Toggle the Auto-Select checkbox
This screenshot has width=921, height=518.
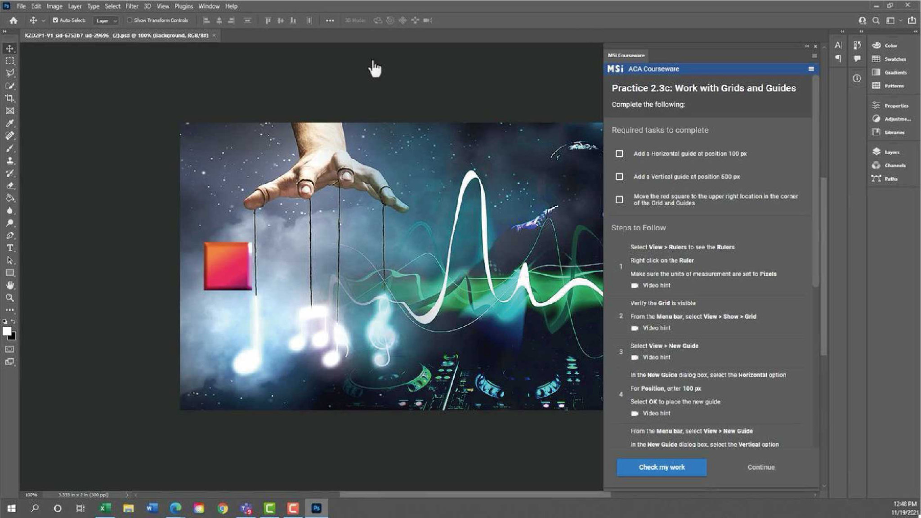pyautogui.click(x=55, y=20)
